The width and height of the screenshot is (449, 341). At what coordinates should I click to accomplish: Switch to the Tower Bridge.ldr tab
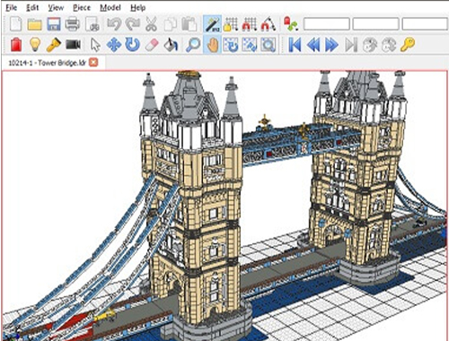(x=48, y=63)
